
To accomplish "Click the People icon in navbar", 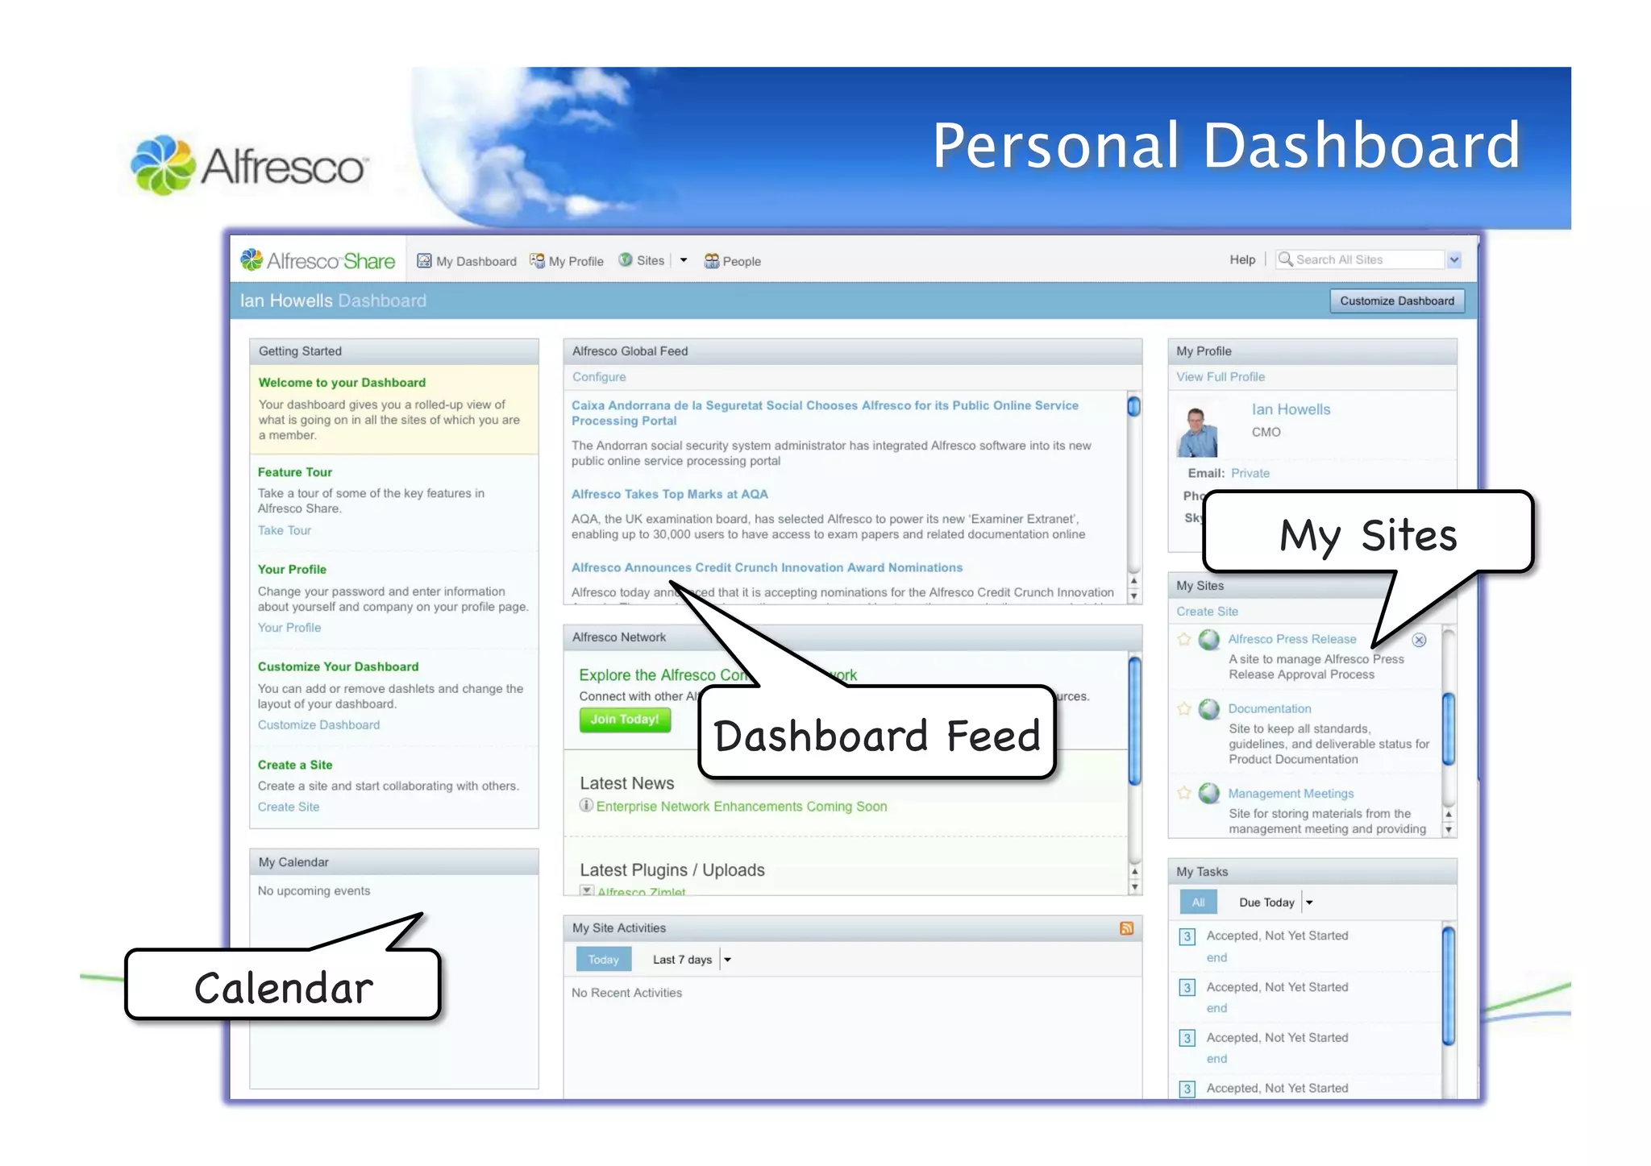I will 712,260.
